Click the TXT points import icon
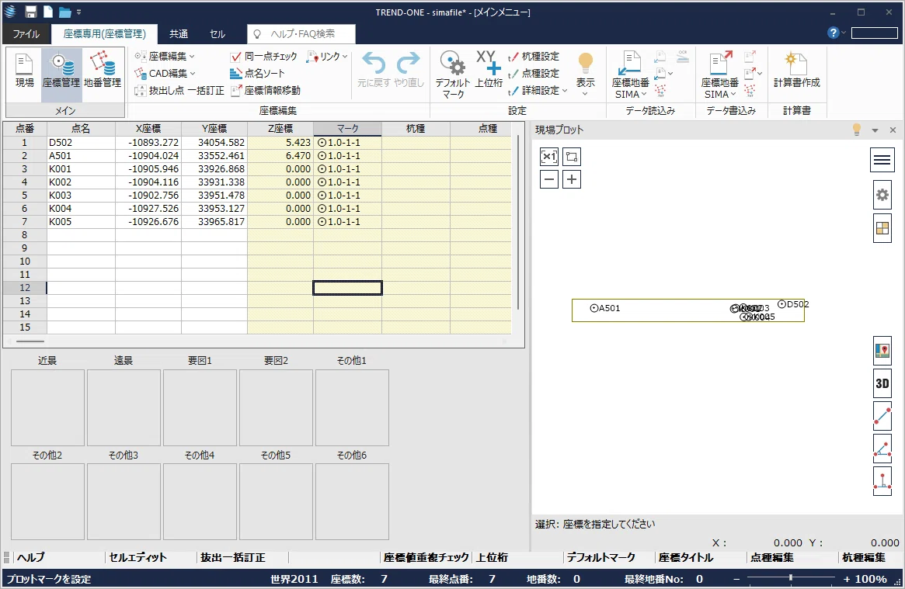This screenshot has height=589, width=905. click(660, 91)
